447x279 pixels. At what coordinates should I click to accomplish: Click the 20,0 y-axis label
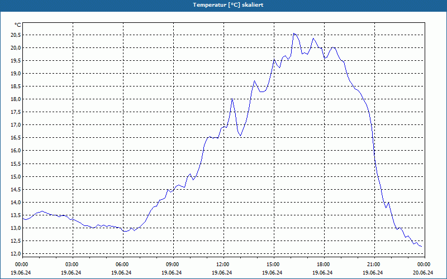[x=16, y=48]
